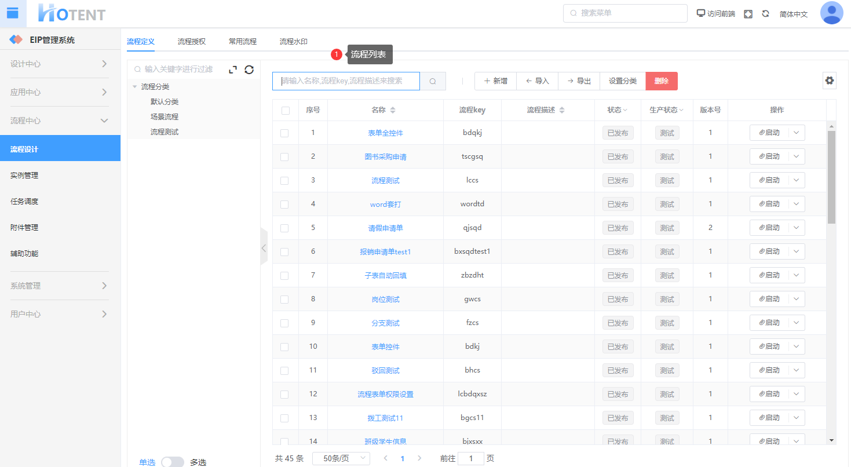The image size is (851, 467).
Task: Click the table's vertical scrollbar thumb
Action: (x=831, y=177)
